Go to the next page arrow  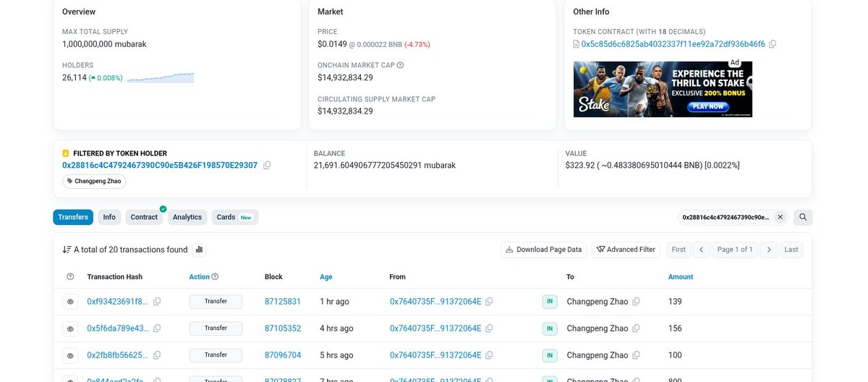click(769, 250)
